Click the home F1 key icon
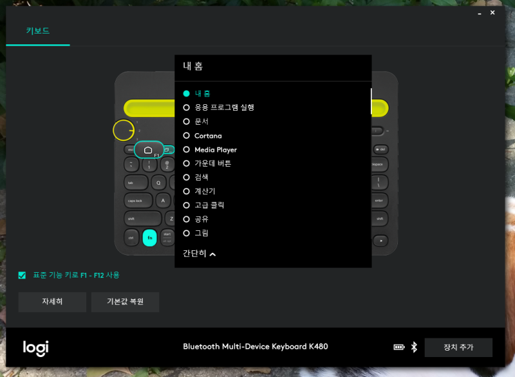The width and height of the screenshot is (515, 377). (x=149, y=150)
